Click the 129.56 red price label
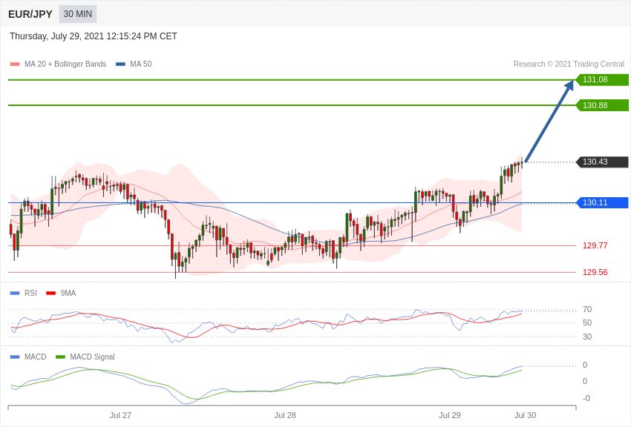Viewport: 631px width, 427px height. (595, 272)
